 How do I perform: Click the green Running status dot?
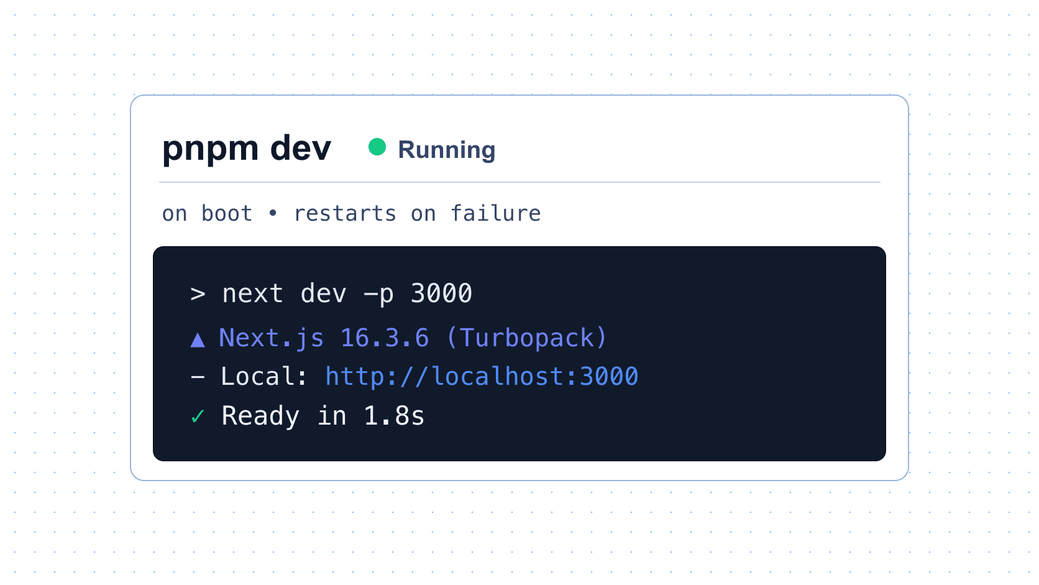pyautogui.click(x=377, y=147)
